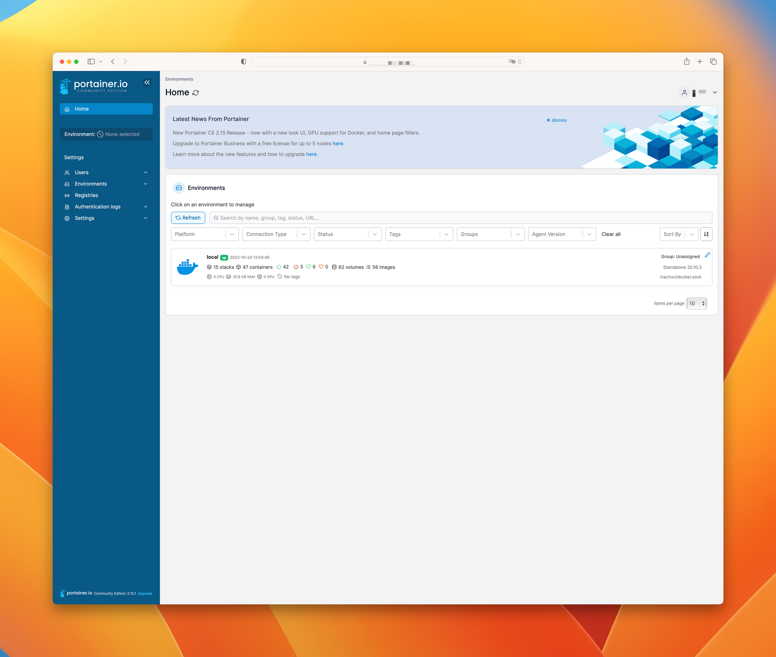Click the unhealthy containers heart count 0

pyautogui.click(x=324, y=267)
